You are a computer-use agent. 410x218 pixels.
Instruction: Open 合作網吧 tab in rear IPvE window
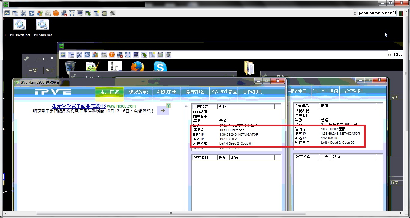[x=354, y=91]
